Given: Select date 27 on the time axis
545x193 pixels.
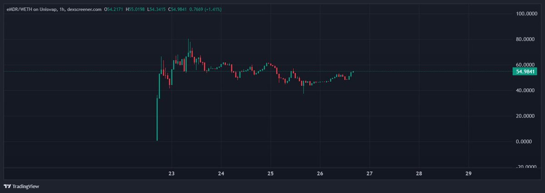Looking at the screenshot, I should pos(369,173).
